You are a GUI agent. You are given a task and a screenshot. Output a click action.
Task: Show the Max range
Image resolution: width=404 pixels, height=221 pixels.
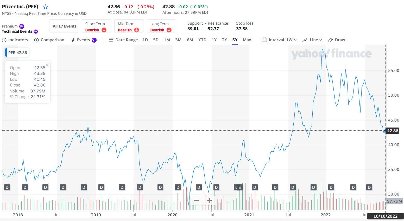247,40
